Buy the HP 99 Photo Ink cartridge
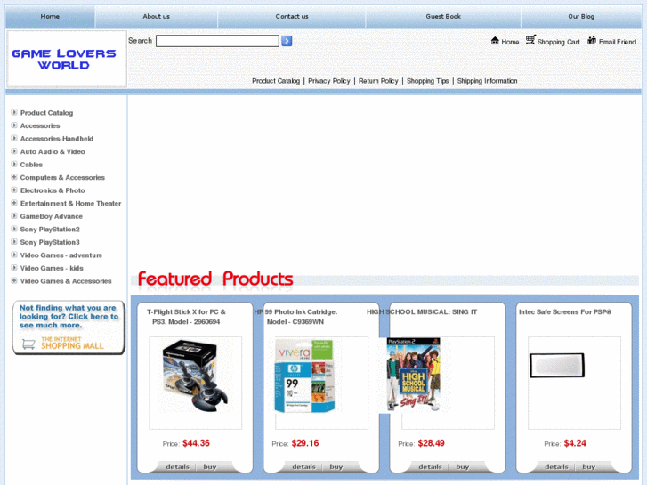 (x=336, y=467)
